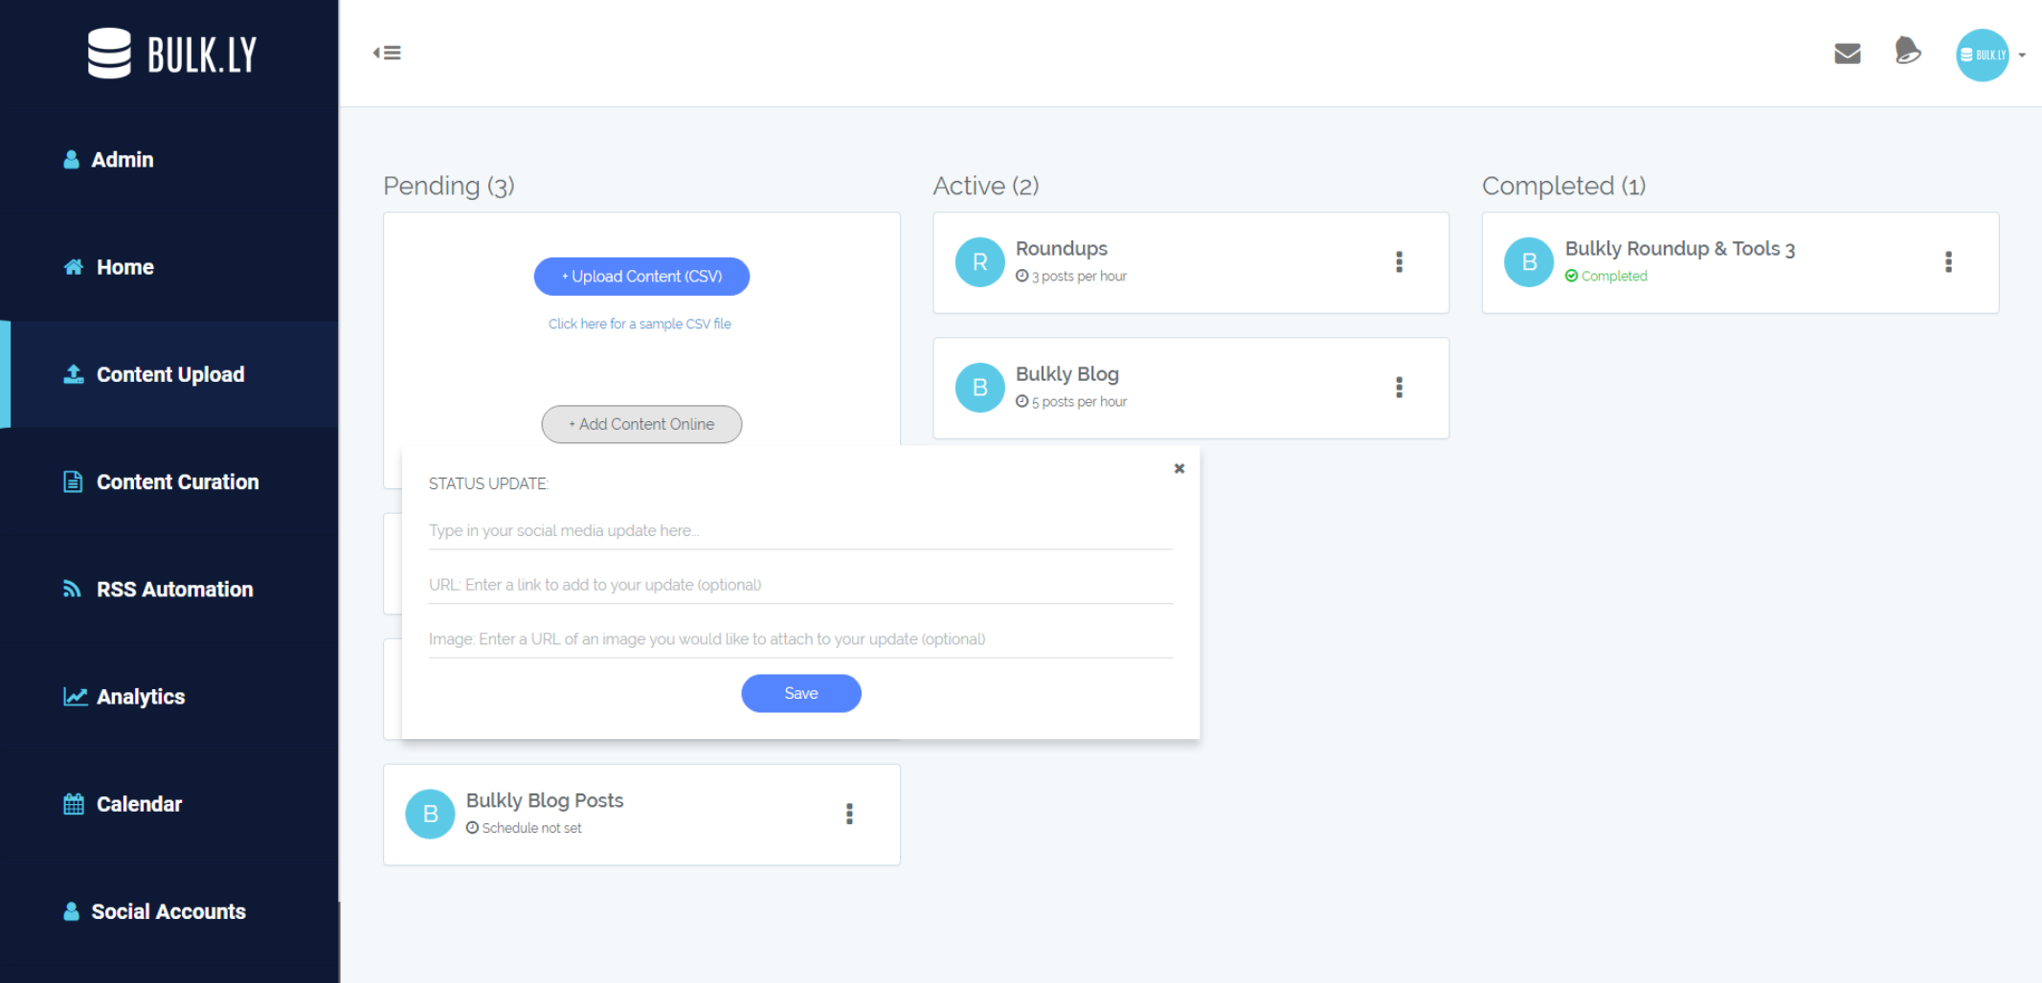This screenshot has height=983, width=2042.
Task: Focus the social media update text field
Action: coord(800,530)
